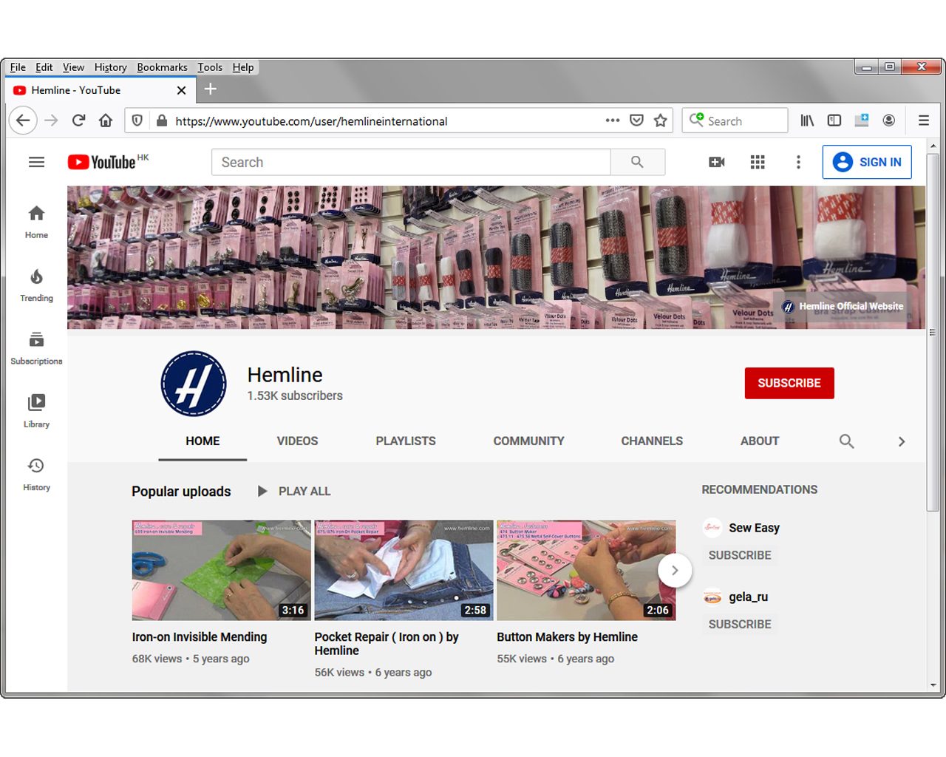Switch to the PLAYLISTS channel tab
This screenshot has height=757, width=946.
[x=406, y=441]
